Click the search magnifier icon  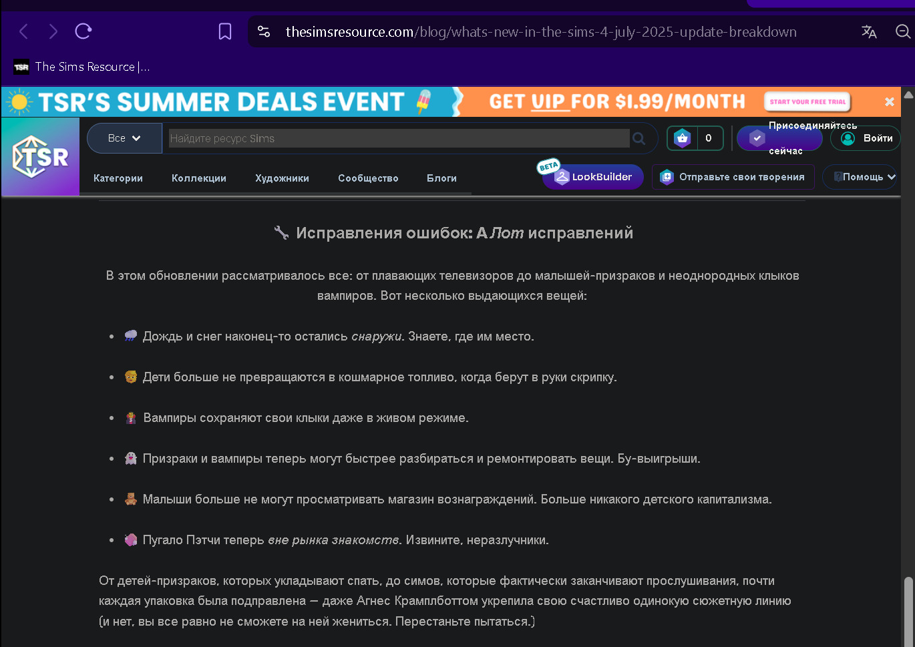coord(639,138)
